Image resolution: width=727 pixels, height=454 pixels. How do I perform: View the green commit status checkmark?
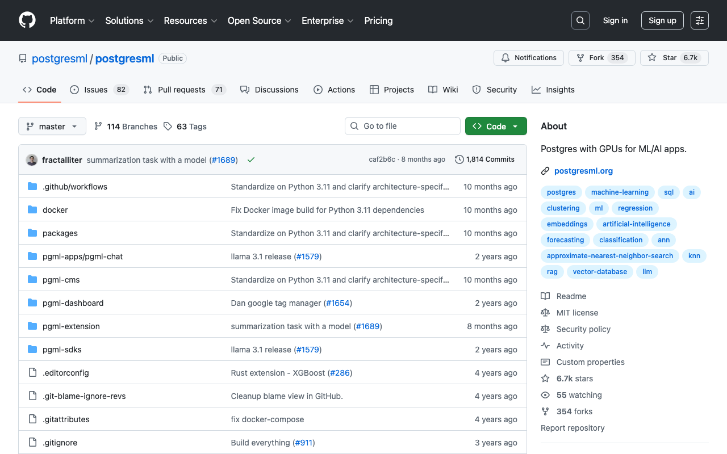point(251,160)
